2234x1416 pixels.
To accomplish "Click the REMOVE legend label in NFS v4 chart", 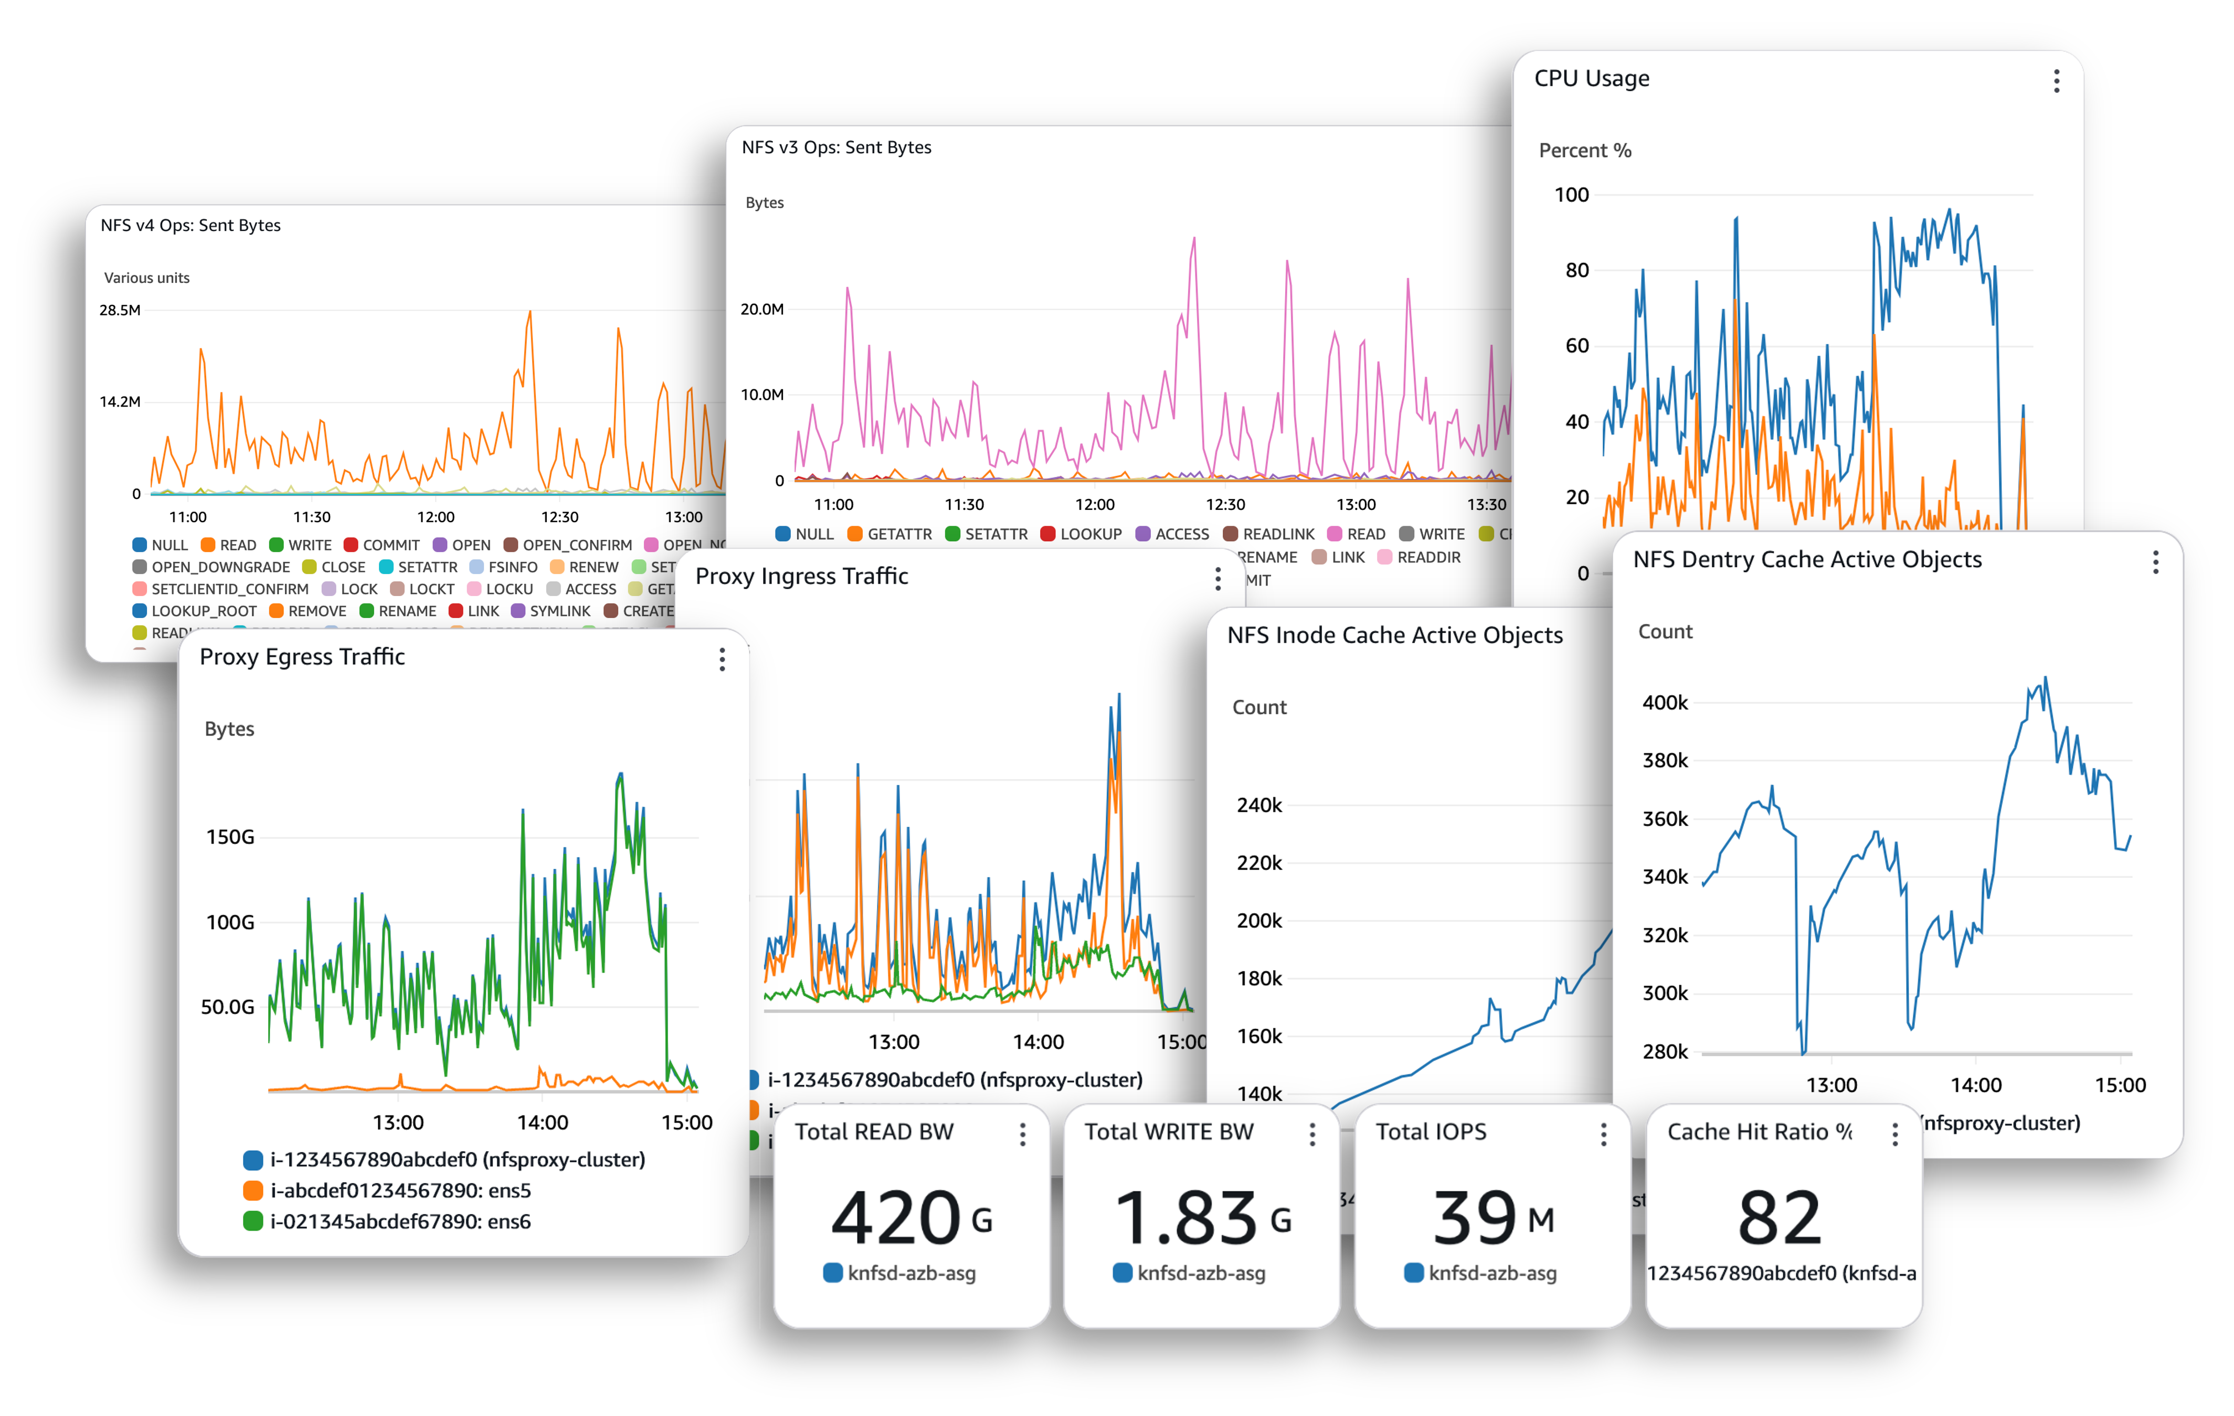I will 317,612.
